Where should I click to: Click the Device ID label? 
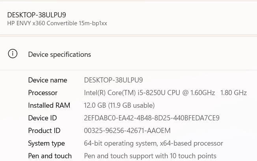(x=43, y=118)
